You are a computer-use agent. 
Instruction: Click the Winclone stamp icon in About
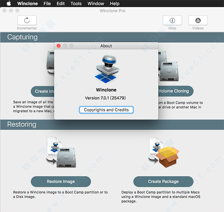click(x=107, y=69)
